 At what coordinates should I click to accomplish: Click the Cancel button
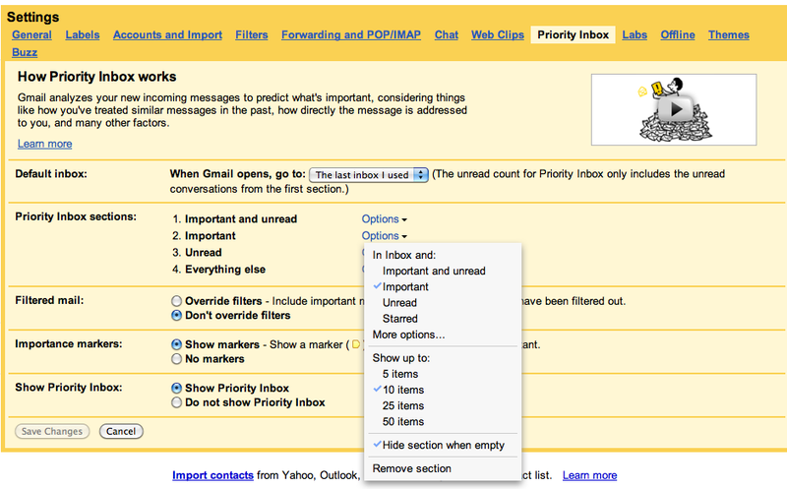coord(121,431)
